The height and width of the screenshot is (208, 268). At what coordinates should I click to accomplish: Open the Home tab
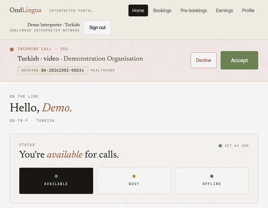(138, 10)
